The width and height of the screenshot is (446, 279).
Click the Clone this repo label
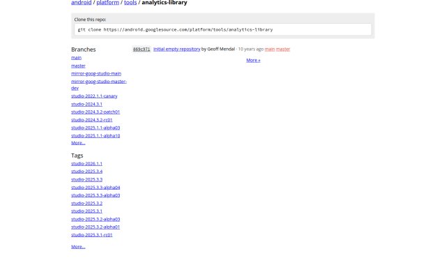[x=90, y=20]
